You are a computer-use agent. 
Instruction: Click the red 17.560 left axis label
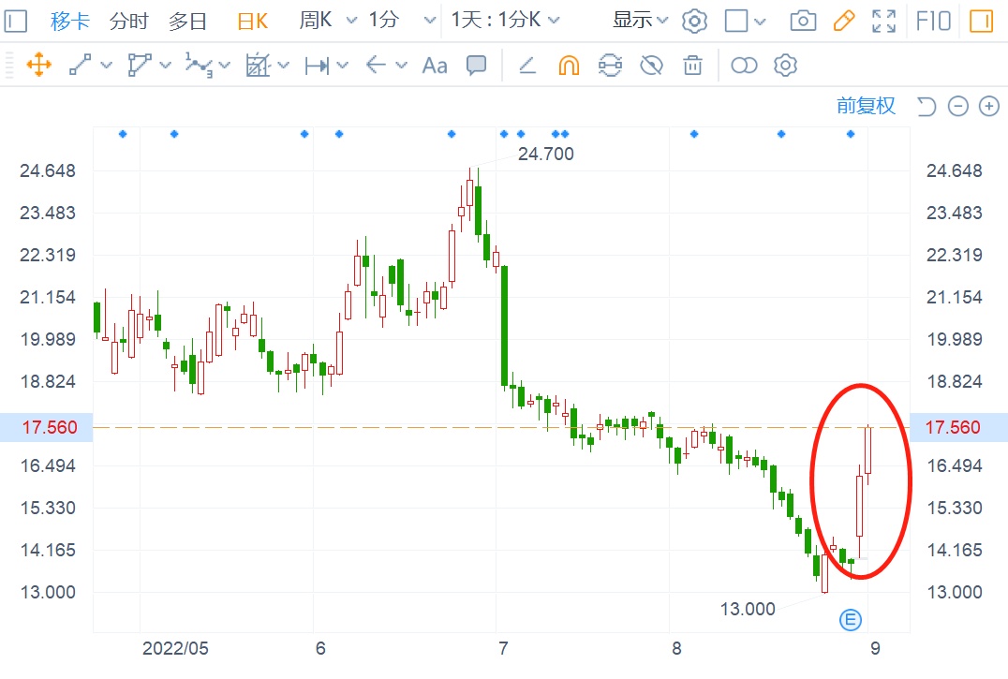point(50,427)
